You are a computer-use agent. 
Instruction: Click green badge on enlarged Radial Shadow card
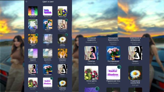119,67
